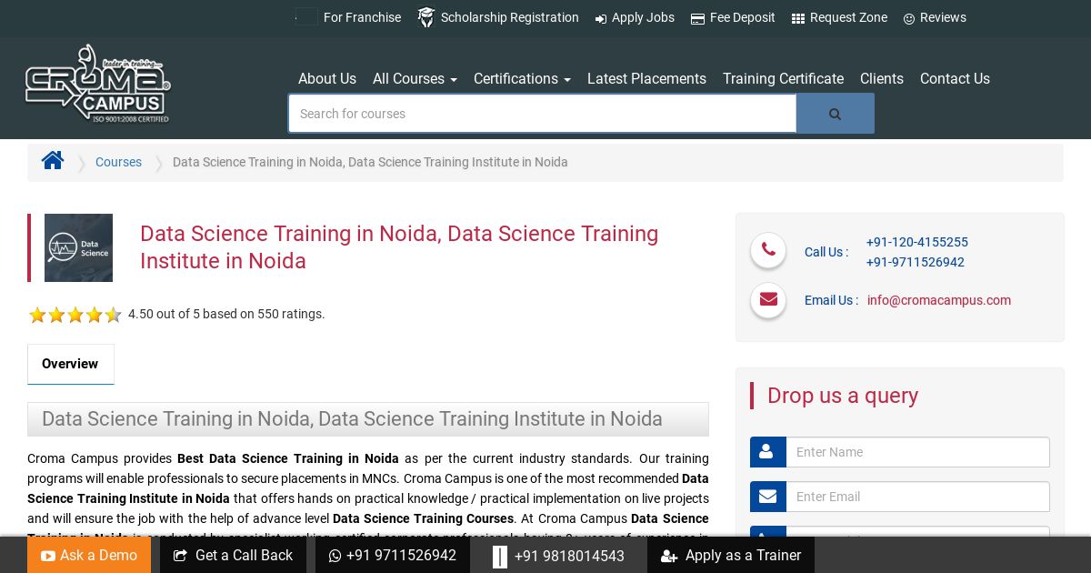Expand the All Courses dropdown
Image resolution: width=1091 pixels, height=573 pixels.
coord(415,78)
